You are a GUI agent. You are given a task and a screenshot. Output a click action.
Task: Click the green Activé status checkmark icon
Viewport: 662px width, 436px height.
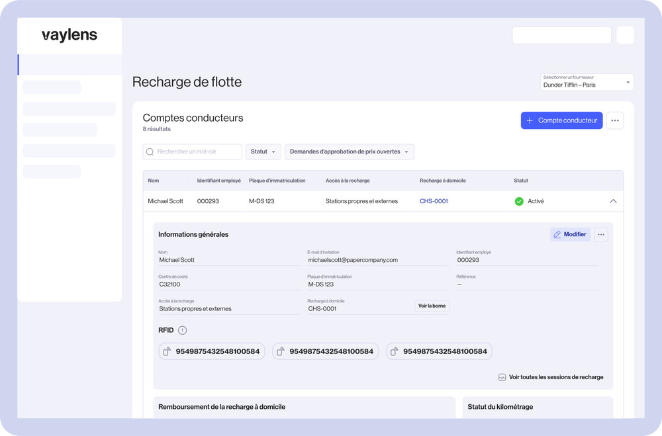tap(519, 201)
